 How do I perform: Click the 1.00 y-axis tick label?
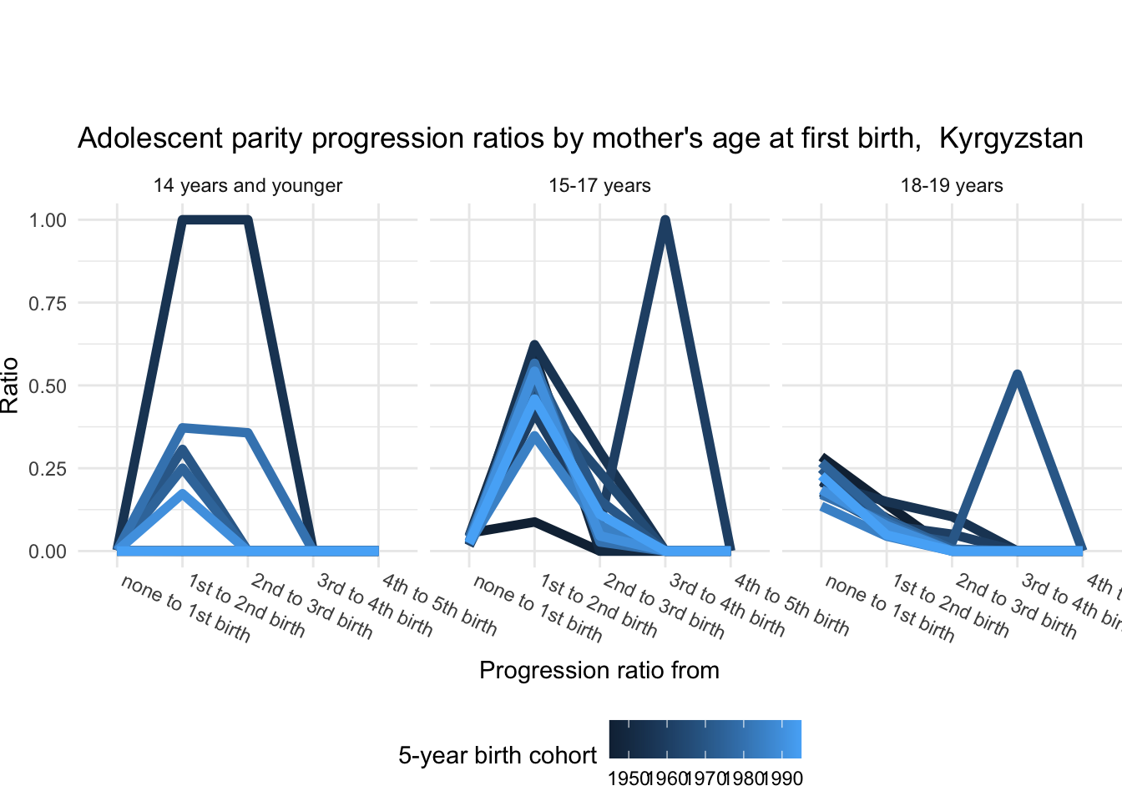point(48,220)
